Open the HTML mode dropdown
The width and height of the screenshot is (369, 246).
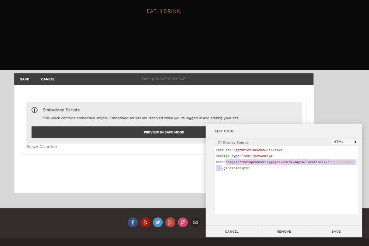click(344, 142)
